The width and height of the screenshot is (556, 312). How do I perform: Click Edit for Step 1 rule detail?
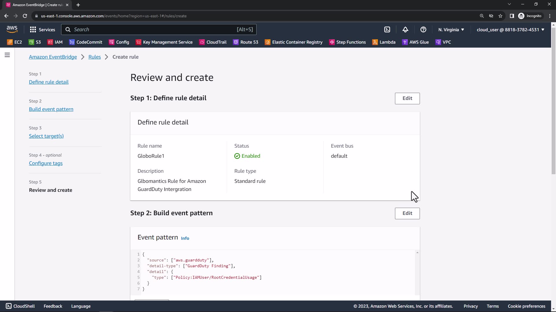(x=407, y=98)
